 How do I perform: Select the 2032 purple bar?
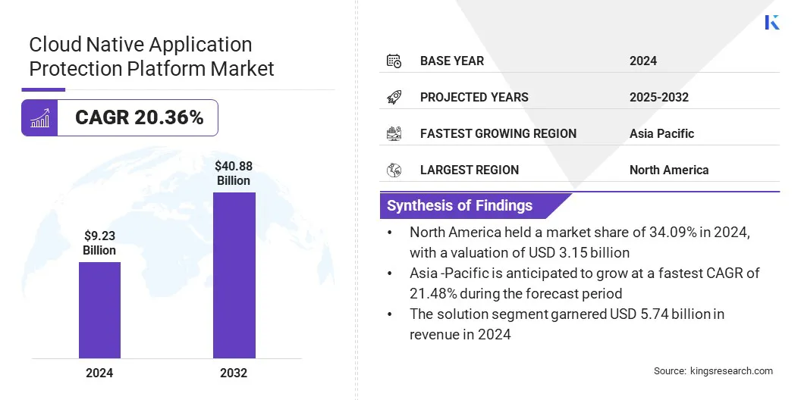[234, 275]
